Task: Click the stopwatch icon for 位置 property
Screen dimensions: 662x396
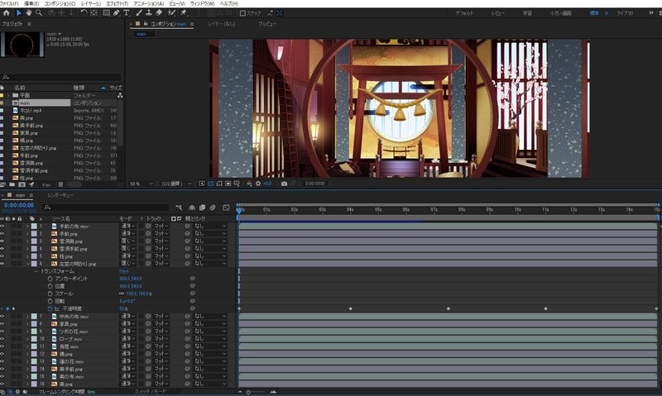Action: click(x=50, y=286)
